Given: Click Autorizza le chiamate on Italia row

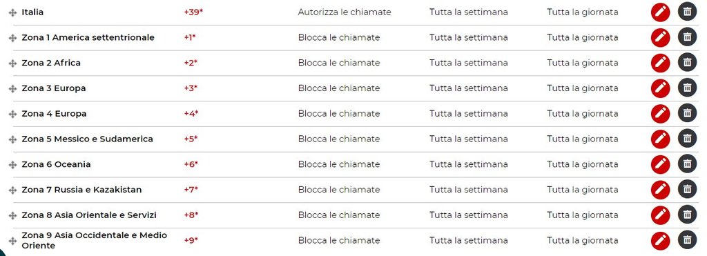Looking at the screenshot, I should point(345,12).
